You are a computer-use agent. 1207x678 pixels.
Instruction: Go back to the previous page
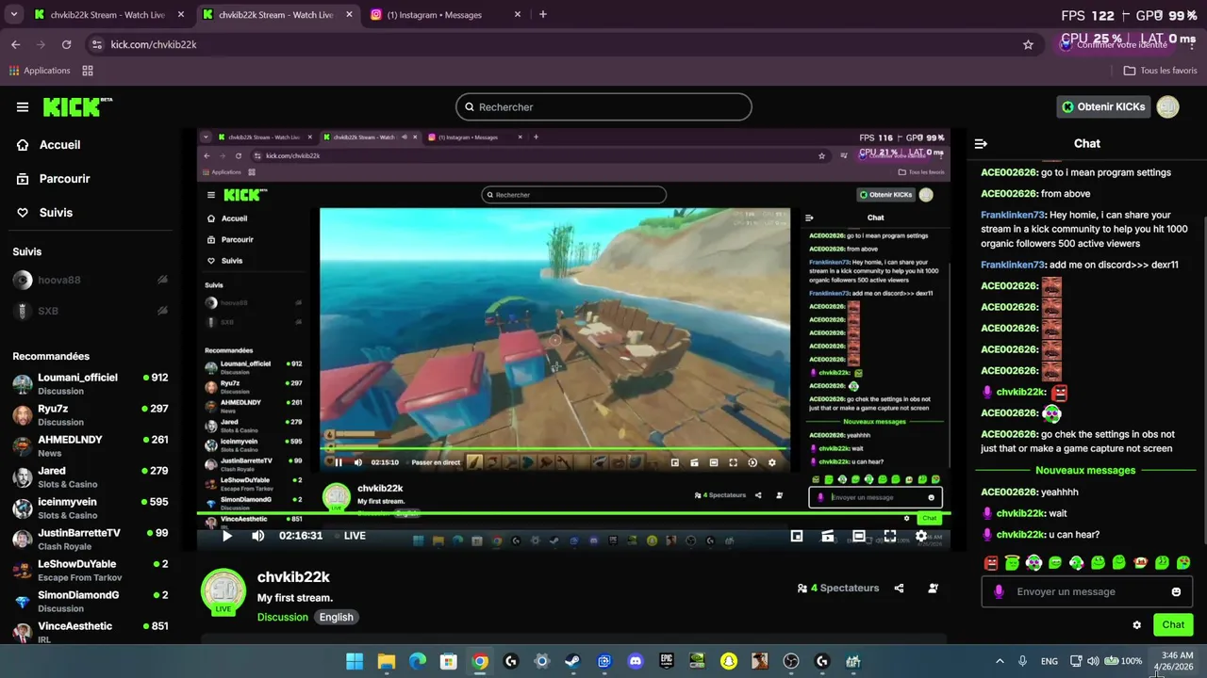tap(15, 44)
